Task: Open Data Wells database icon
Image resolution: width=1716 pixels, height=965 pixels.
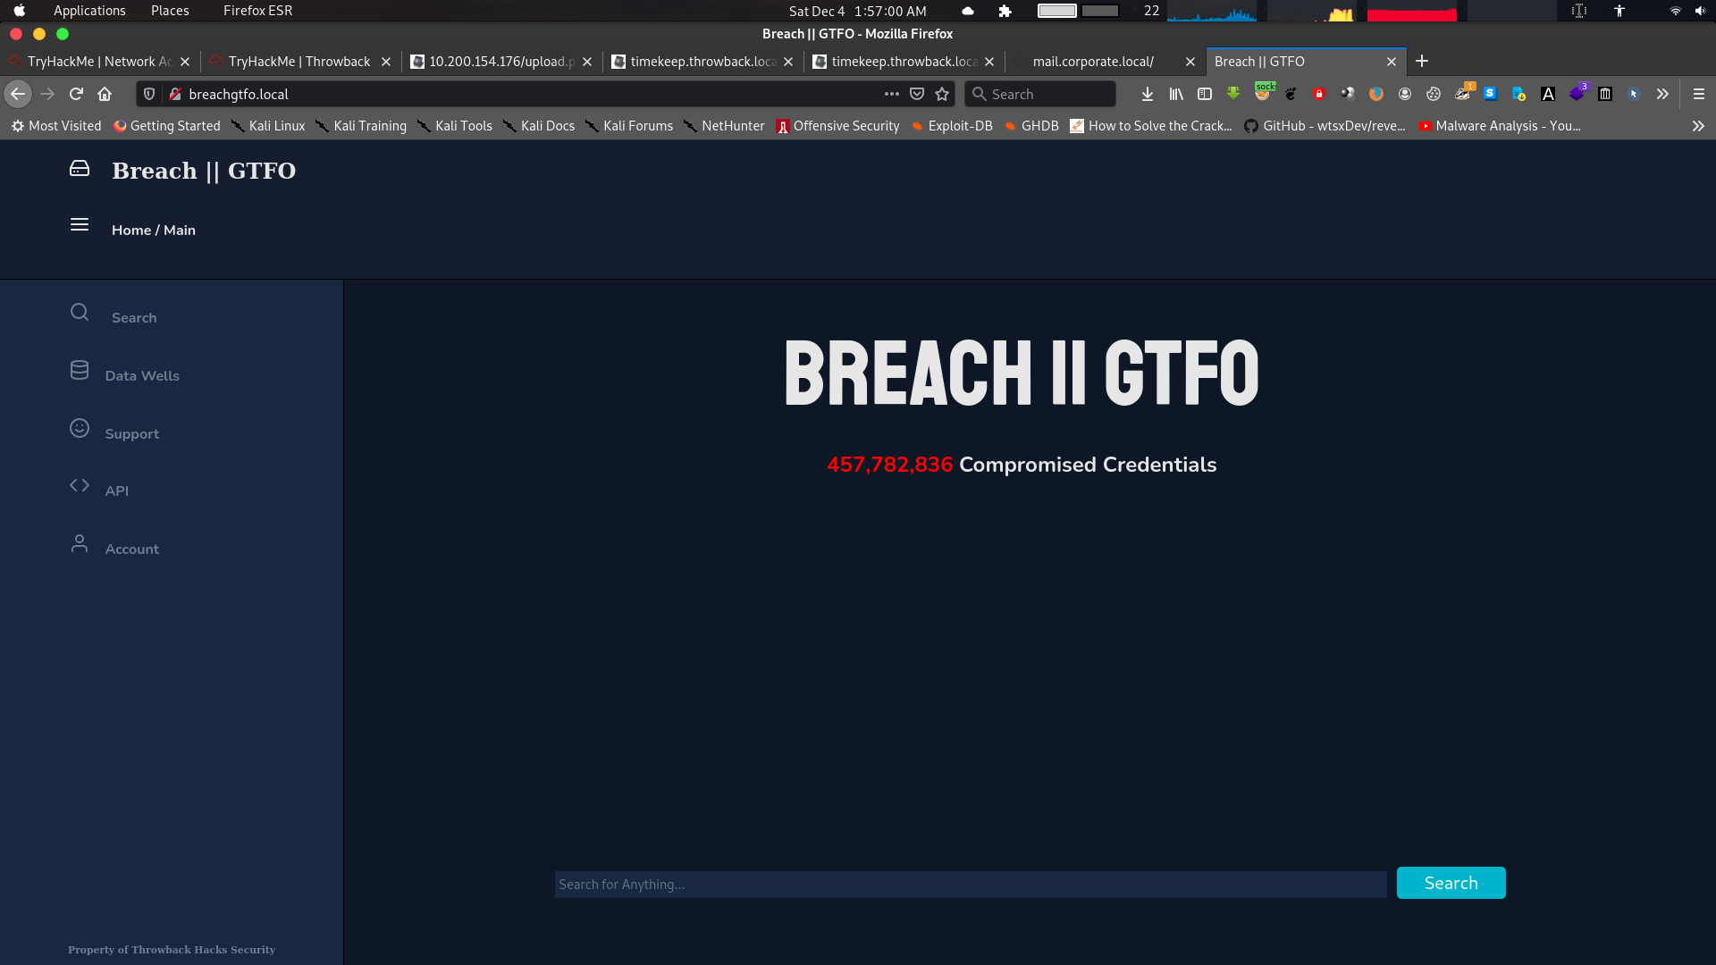Action: tap(80, 370)
